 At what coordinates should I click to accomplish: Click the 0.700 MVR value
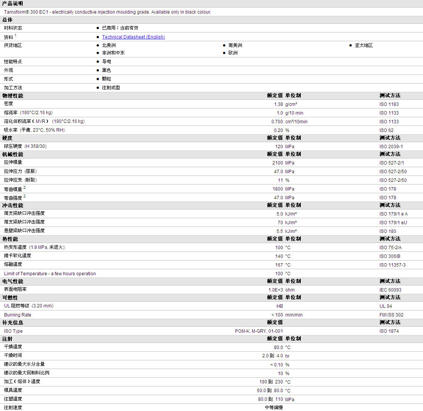277,122
